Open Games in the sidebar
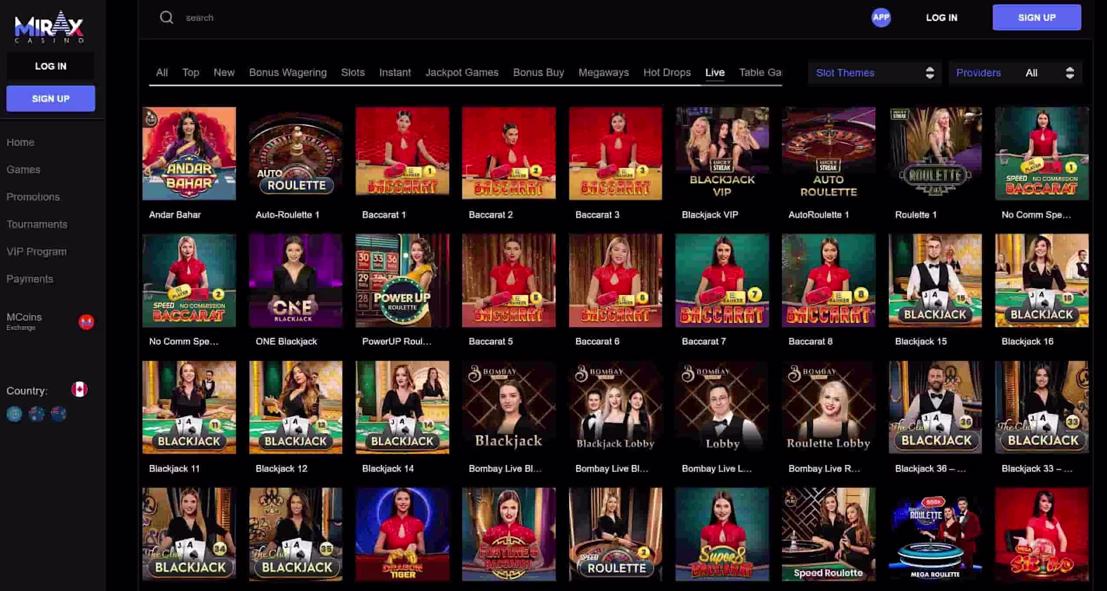Screen dimensions: 1107x591 [x=23, y=169]
